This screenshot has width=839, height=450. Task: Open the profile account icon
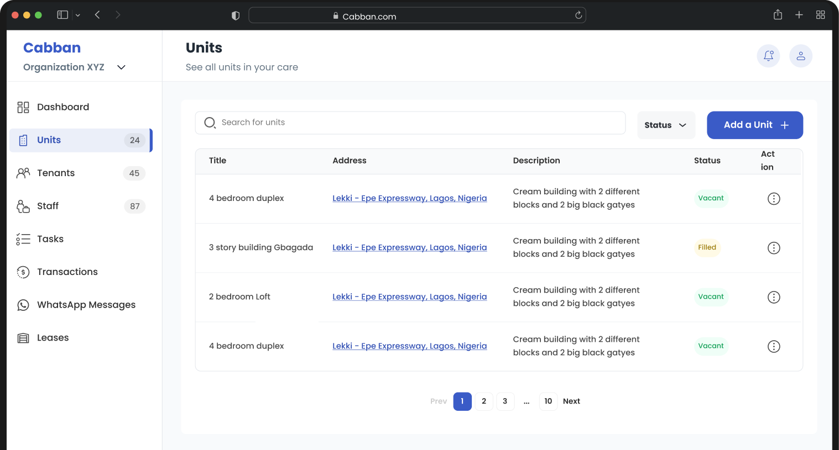coord(801,56)
